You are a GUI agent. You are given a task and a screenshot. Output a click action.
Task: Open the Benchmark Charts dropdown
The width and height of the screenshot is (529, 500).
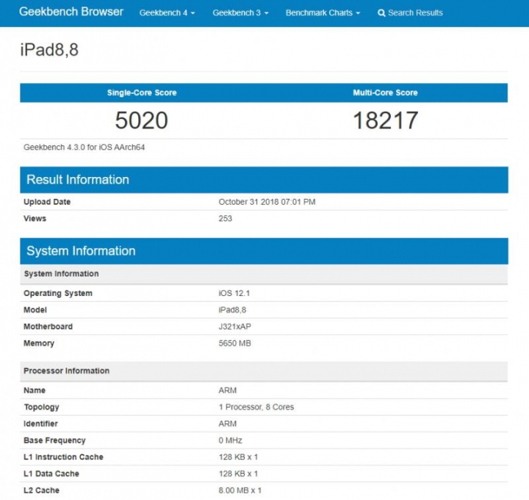[x=323, y=12]
